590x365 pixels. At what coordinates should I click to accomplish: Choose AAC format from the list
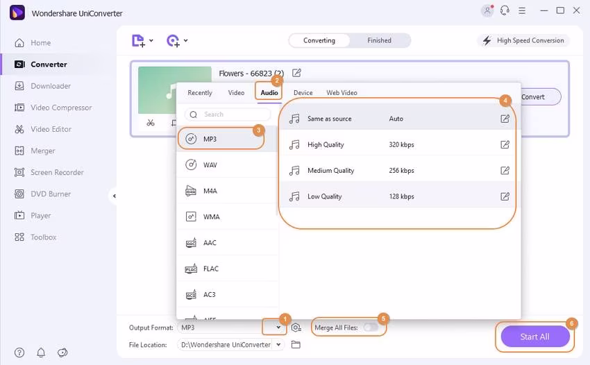227,243
